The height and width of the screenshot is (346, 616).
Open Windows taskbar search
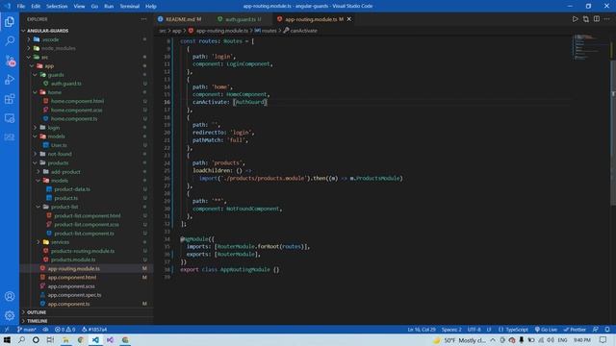point(21,340)
